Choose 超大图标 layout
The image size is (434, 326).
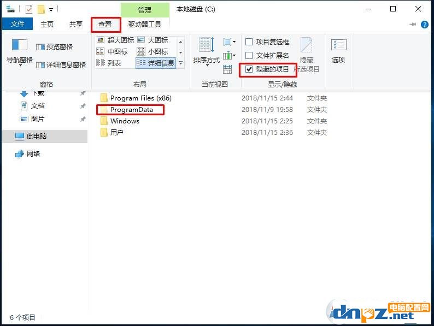pos(115,40)
